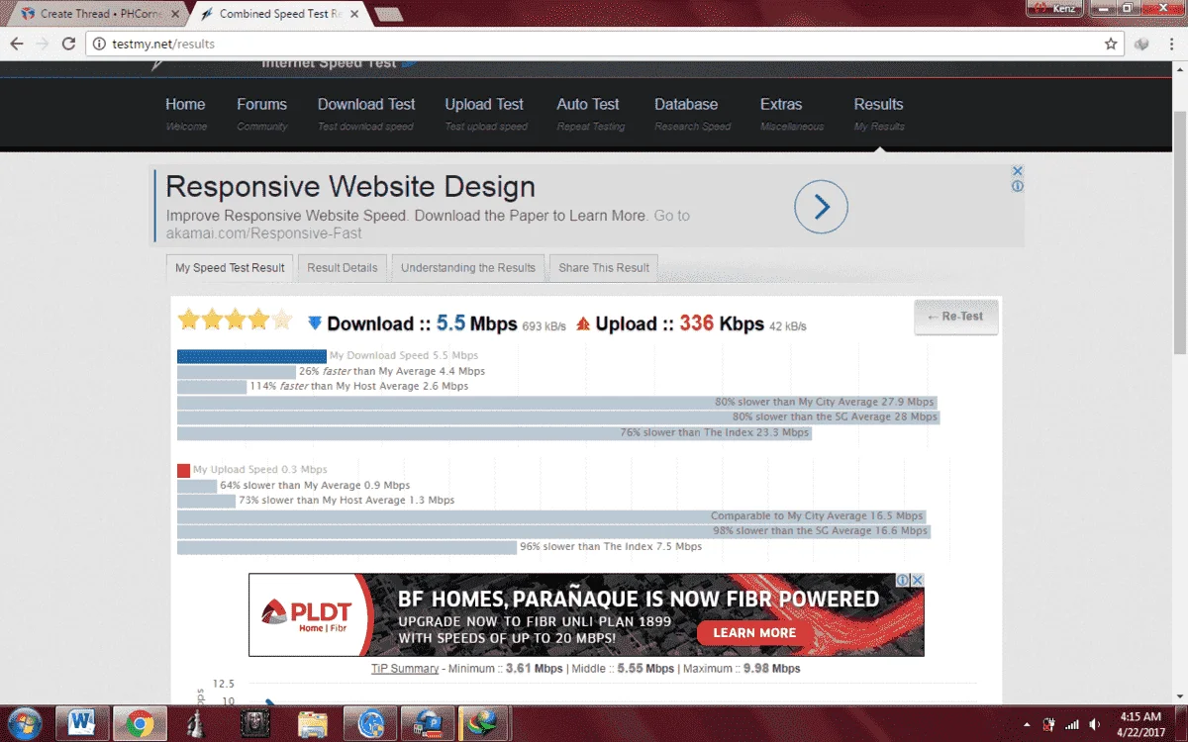Open the Internet Download Manager taskbar icon

pyautogui.click(x=486, y=724)
